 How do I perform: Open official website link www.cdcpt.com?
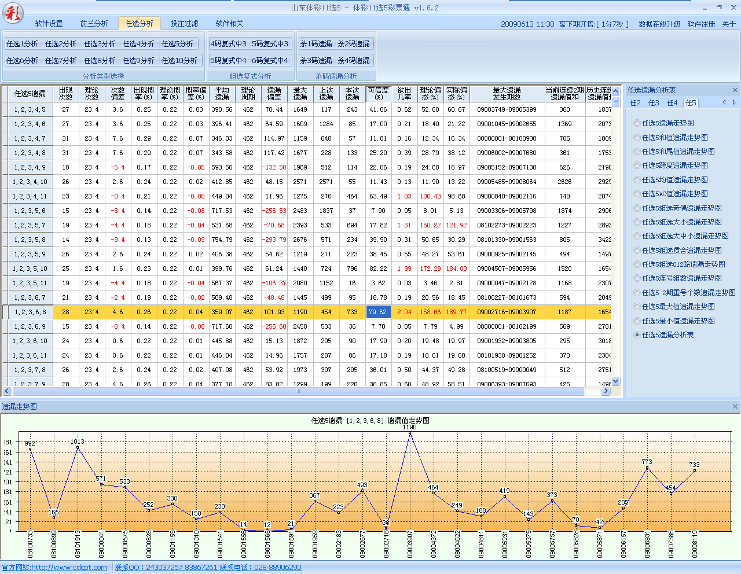(54, 568)
